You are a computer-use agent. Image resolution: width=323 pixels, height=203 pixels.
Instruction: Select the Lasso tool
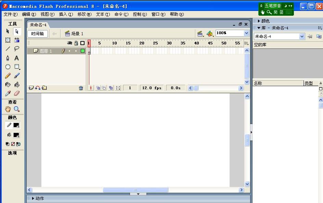[x=17, y=49]
